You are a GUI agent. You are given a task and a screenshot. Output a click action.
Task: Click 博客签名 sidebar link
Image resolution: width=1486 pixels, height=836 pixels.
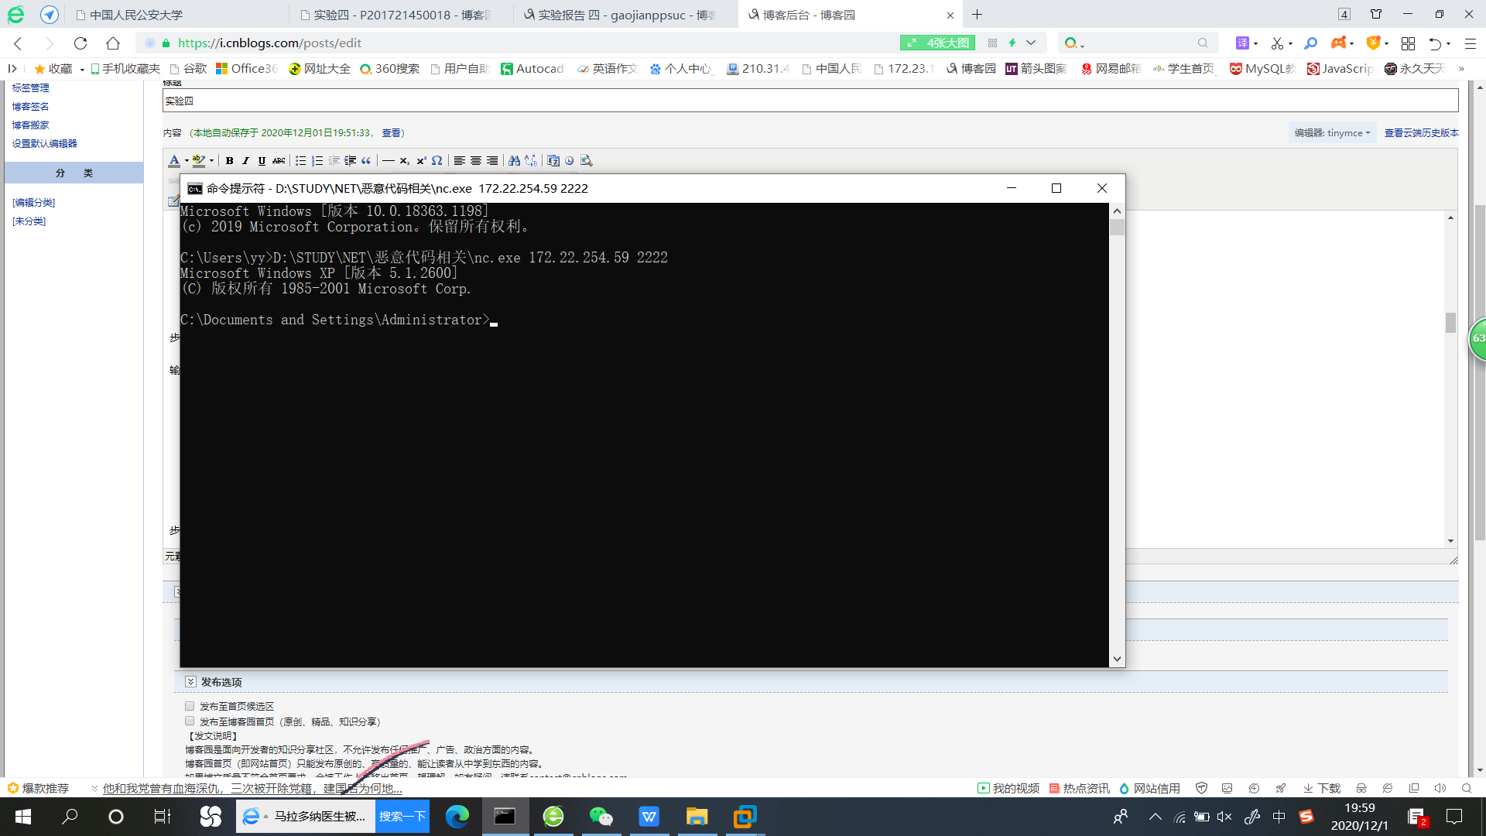pos(30,107)
